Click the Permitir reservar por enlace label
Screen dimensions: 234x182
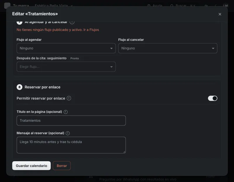[41, 98]
